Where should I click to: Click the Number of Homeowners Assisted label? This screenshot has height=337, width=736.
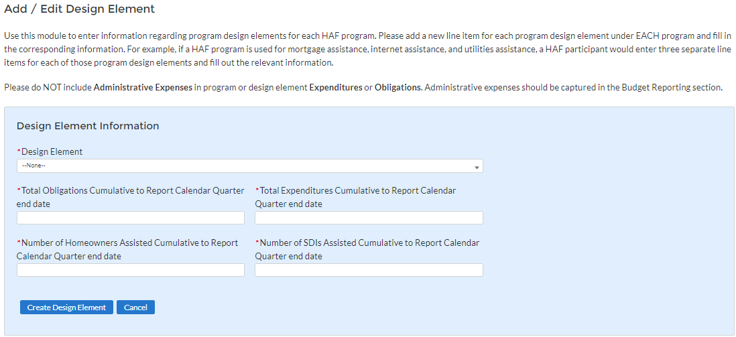click(x=129, y=249)
